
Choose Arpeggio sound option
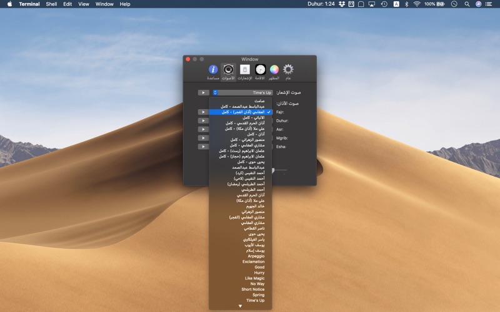(x=241, y=256)
